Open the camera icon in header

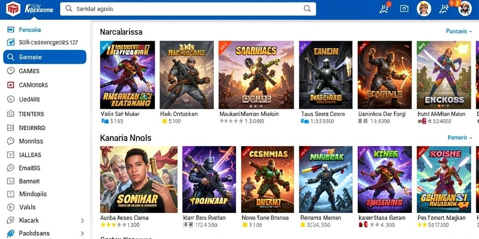(x=404, y=8)
